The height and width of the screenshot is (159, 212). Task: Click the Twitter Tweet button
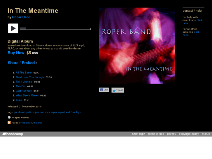(118, 90)
